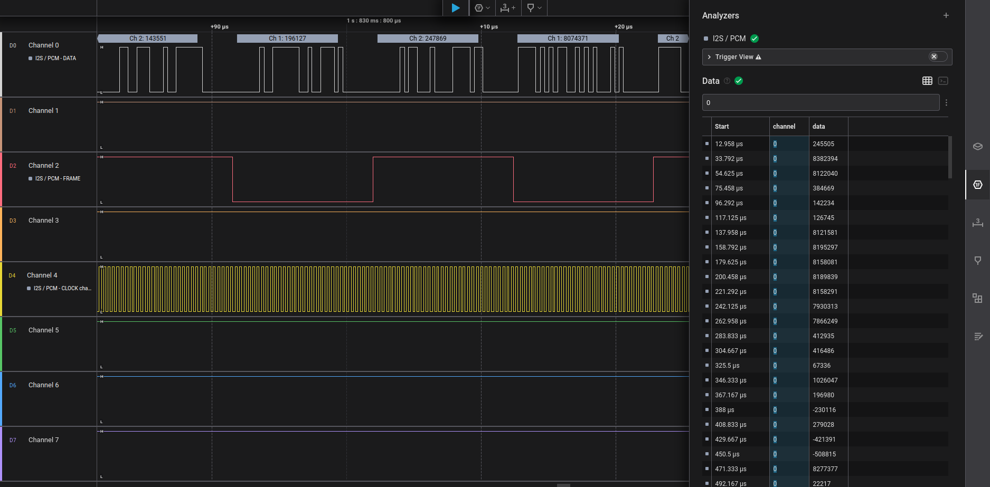Screen dimensions: 990x487
Task: Select the Channel 3 label
Action: 44,221
